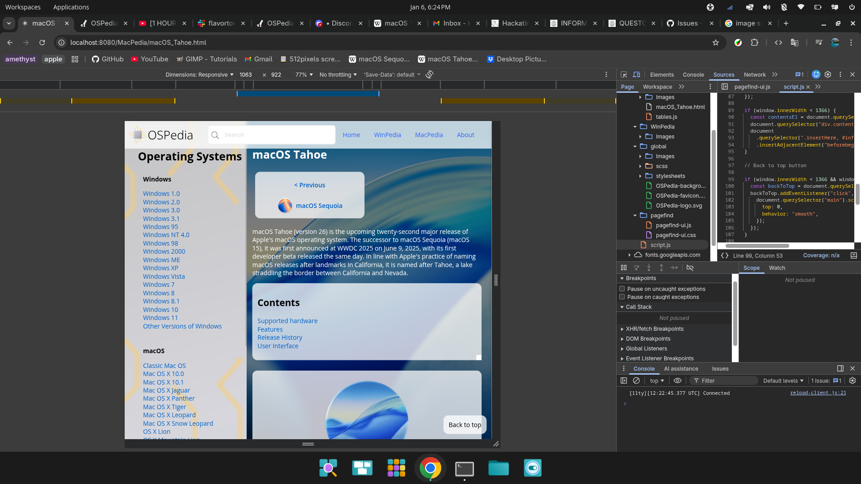Open the No throttling dropdown
861x484 pixels.
(x=338, y=74)
